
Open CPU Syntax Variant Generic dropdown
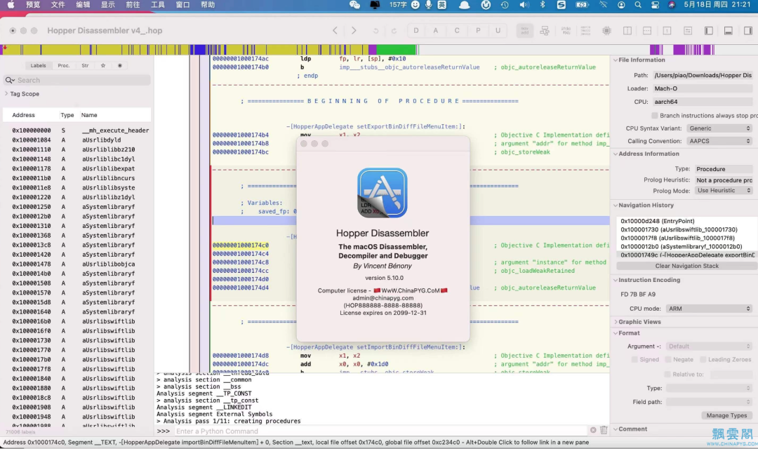719,128
